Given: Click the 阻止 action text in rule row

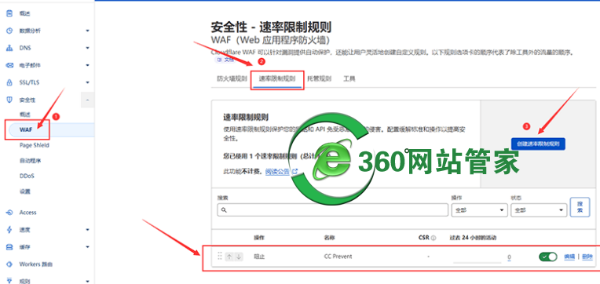Looking at the screenshot, I should (259, 257).
